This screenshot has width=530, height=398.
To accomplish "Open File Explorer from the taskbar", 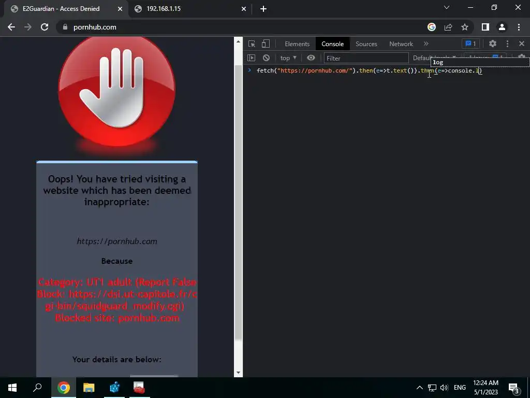I will pyautogui.click(x=89, y=388).
